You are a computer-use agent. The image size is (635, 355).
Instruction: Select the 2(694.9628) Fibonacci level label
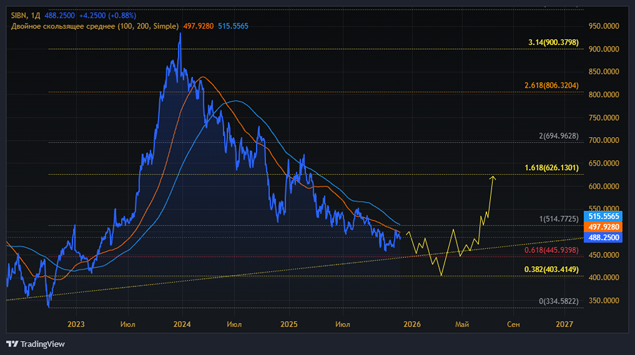click(x=559, y=136)
